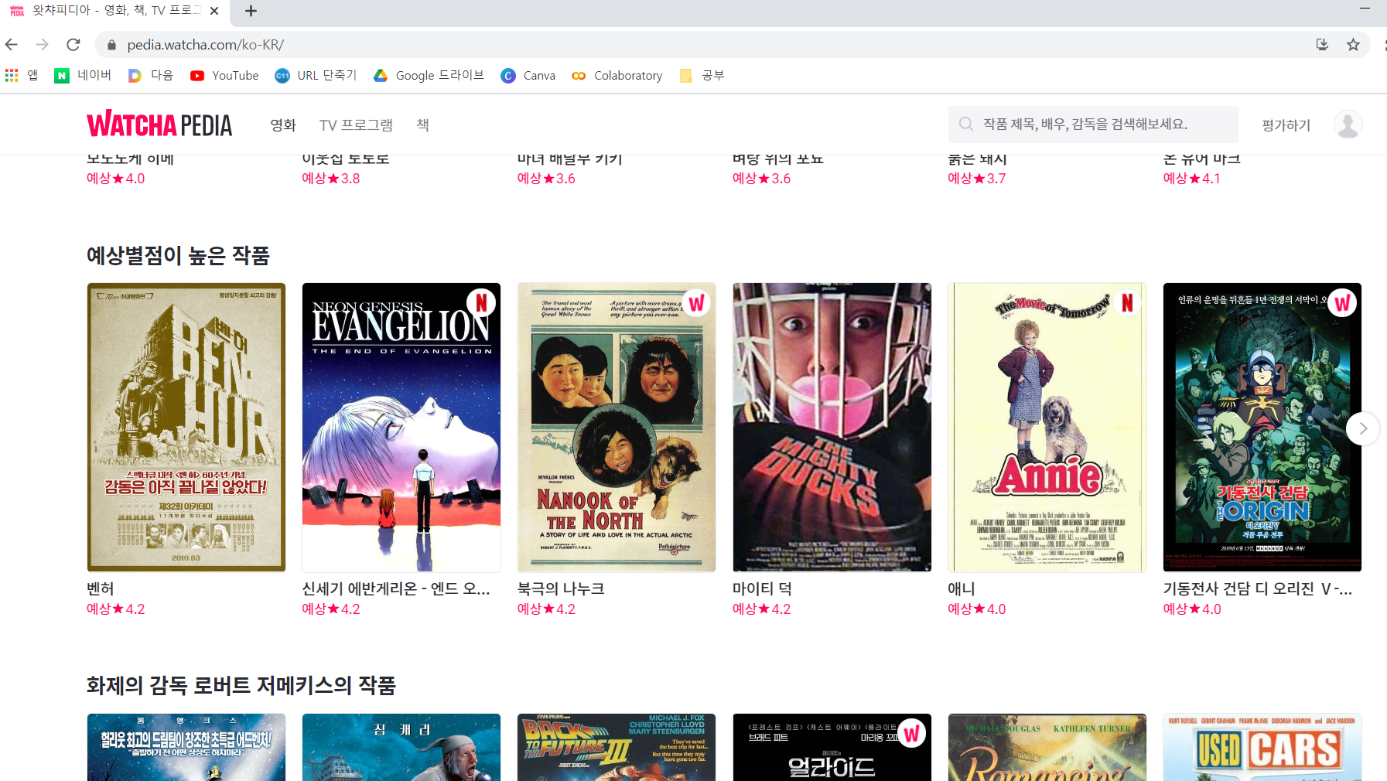Click the Watcha Pedia logo

click(x=159, y=124)
